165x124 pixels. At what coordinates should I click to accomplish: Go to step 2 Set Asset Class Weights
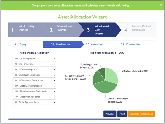point(62,29)
